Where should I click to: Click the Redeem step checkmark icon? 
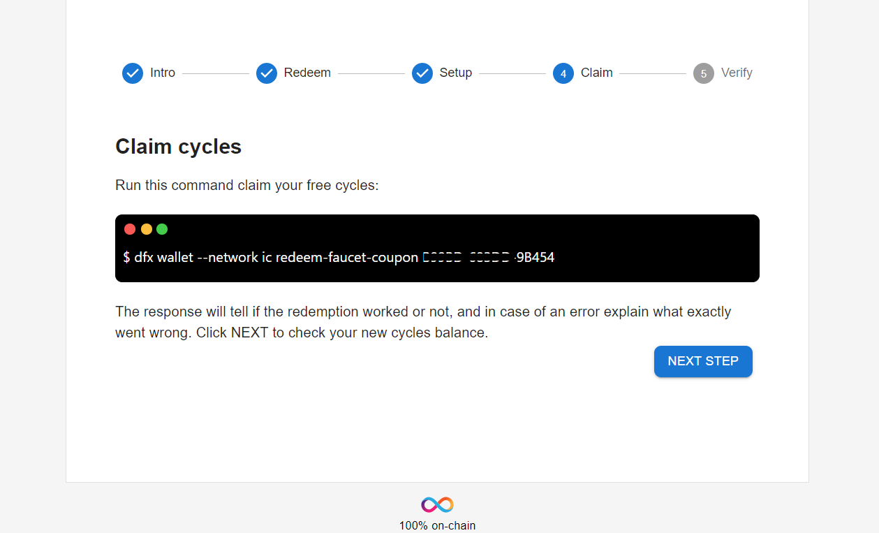(x=267, y=73)
